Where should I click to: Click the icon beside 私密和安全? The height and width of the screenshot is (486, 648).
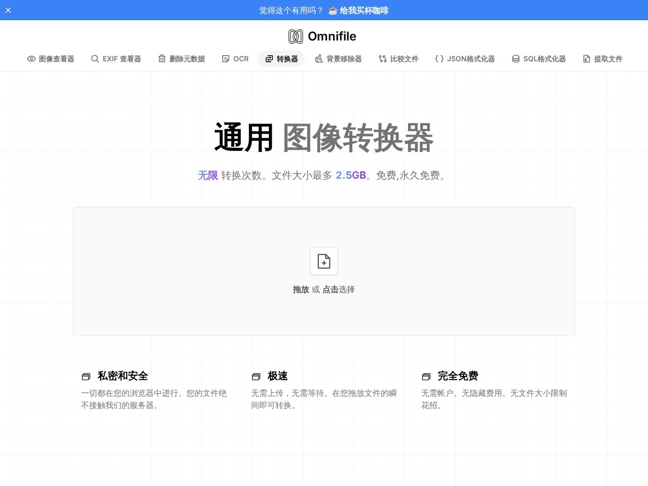(86, 377)
